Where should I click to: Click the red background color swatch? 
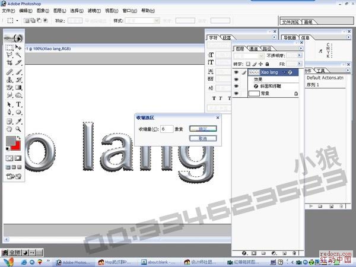pos(16,146)
